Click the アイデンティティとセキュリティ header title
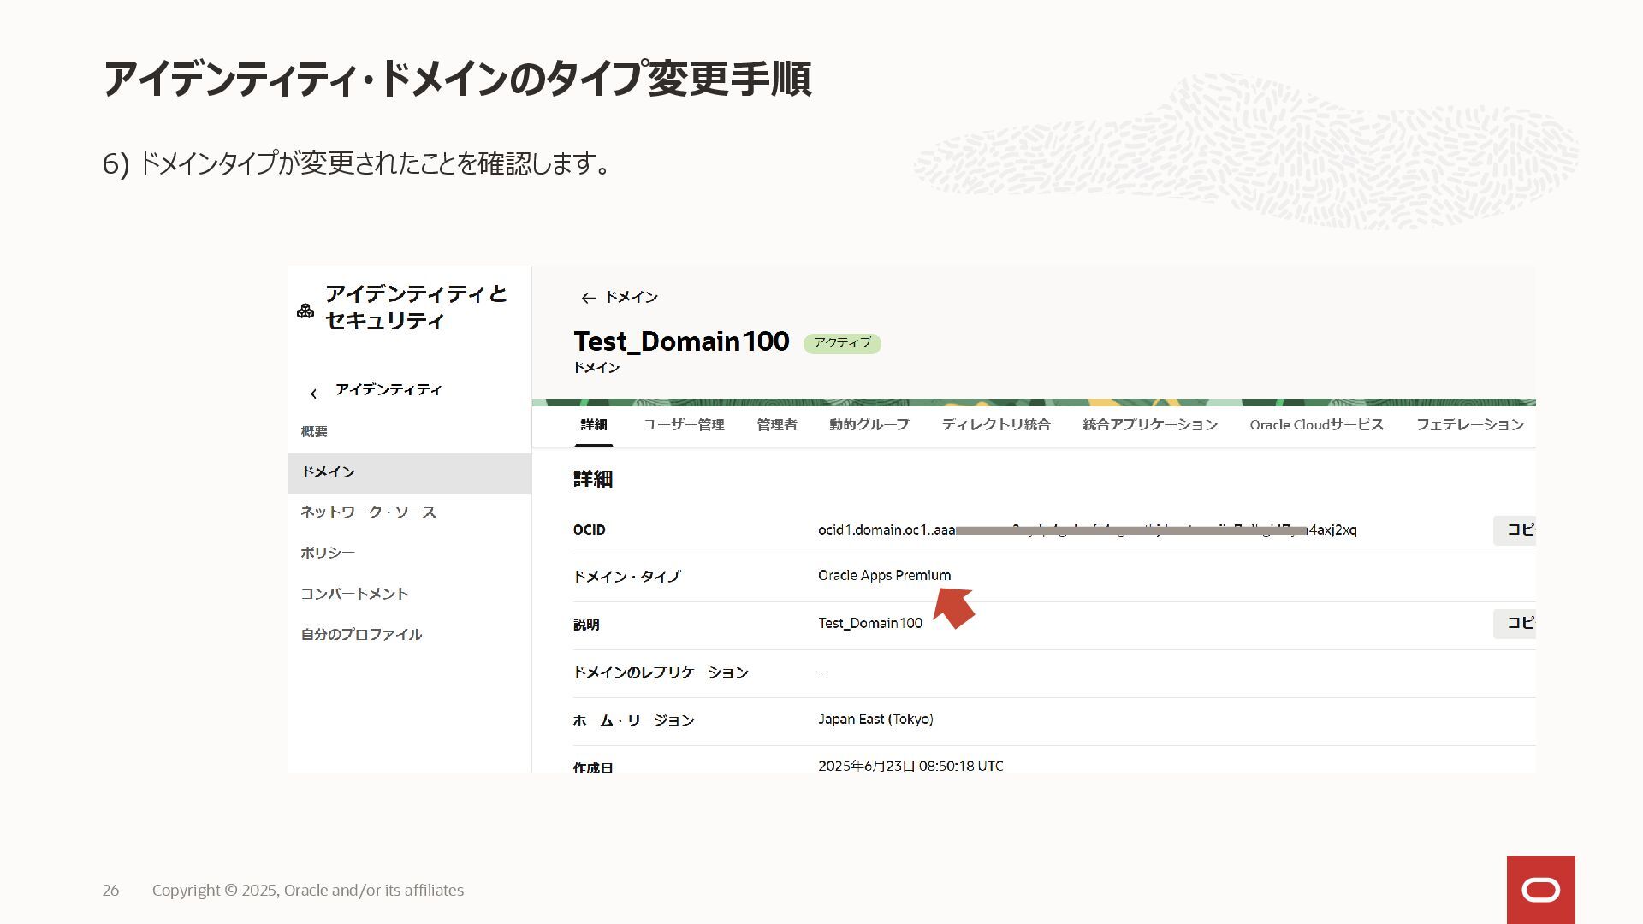1643x924 pixels. (416, 307)
